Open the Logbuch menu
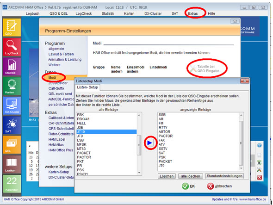Viewport: 273px width, 205px height. click(32, 13)
